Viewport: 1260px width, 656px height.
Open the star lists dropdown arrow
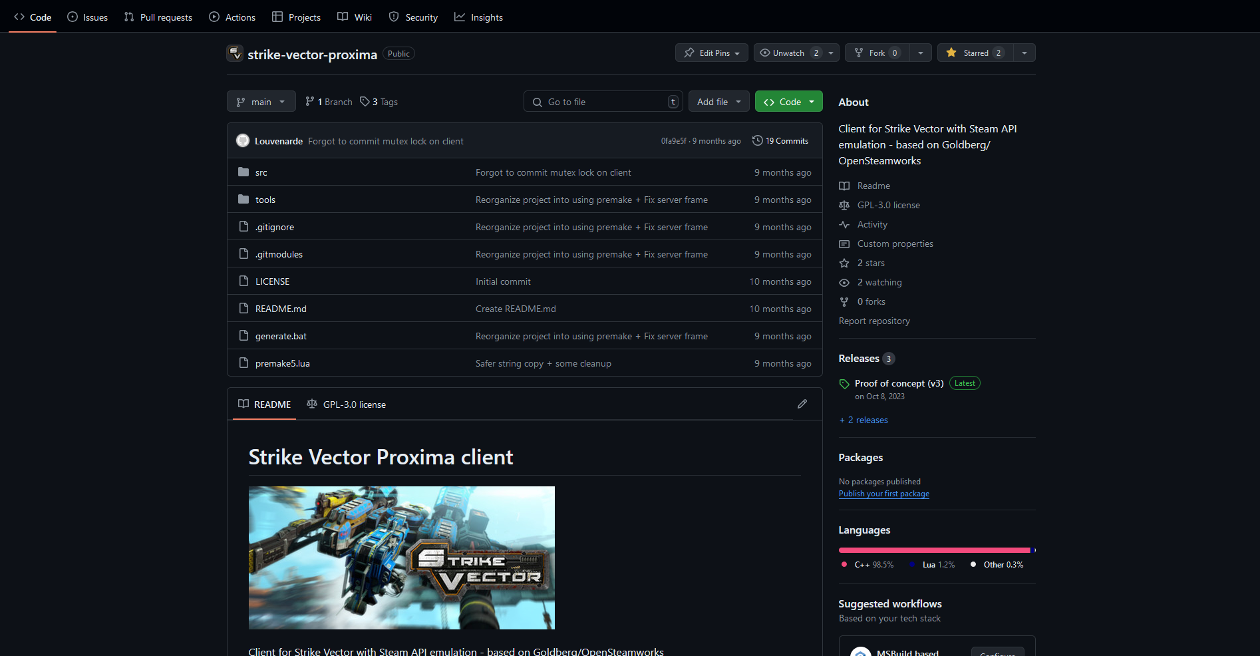1024,53
